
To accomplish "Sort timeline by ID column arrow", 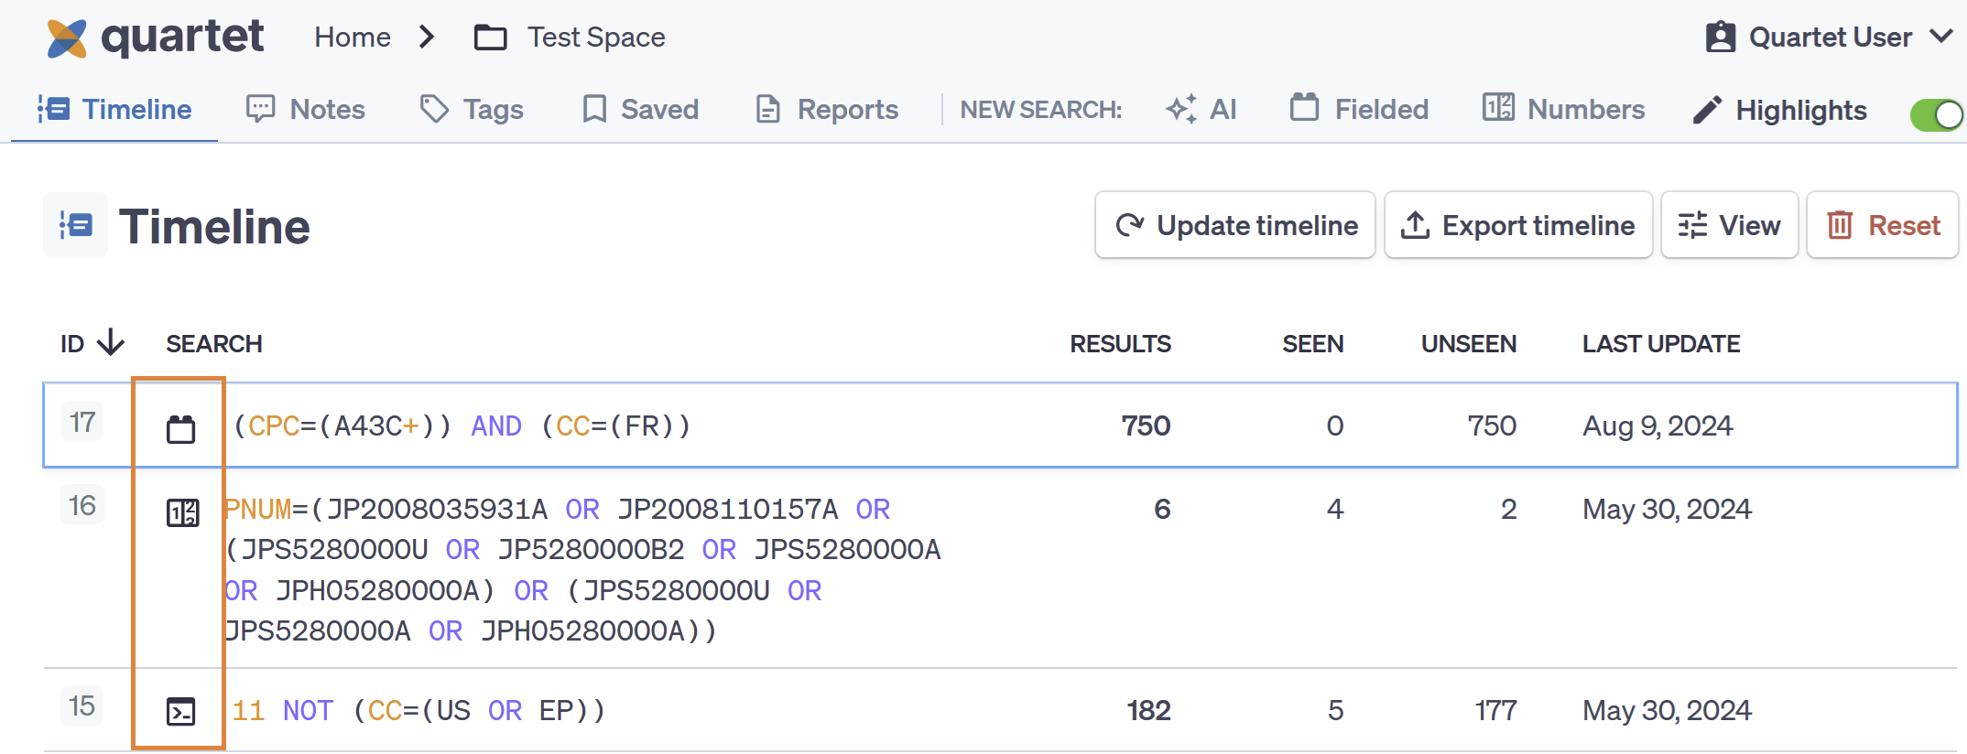I will click(x=111, y=343).
